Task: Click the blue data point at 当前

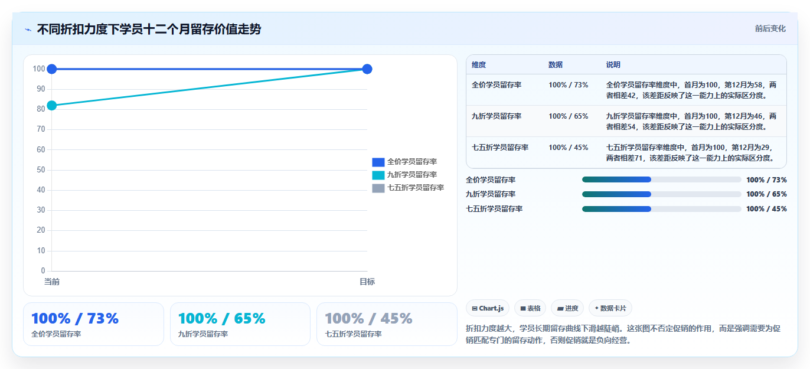Action: (51, 69)
